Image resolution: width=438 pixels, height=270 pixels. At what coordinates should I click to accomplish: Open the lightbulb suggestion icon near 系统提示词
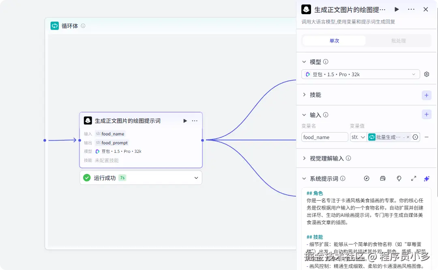pos(399,178)
